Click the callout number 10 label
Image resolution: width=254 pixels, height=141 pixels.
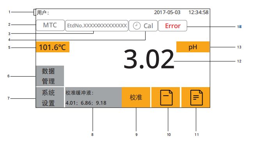[x=169, y=134]
